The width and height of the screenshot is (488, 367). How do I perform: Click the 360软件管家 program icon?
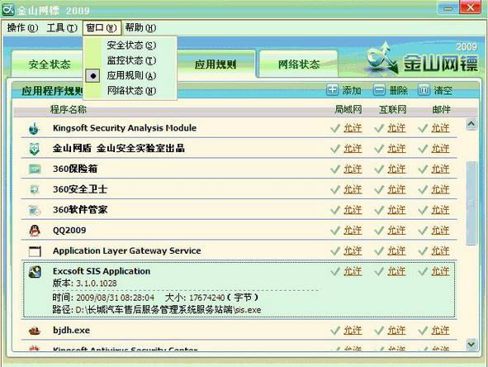pyautogui.click(x=34, y=210)
